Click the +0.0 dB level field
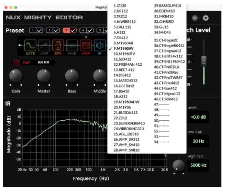The height and width of the screenshot is (191, 225). pos(198,117)
